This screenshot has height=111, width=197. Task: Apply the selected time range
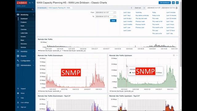[x=113, y=21]
